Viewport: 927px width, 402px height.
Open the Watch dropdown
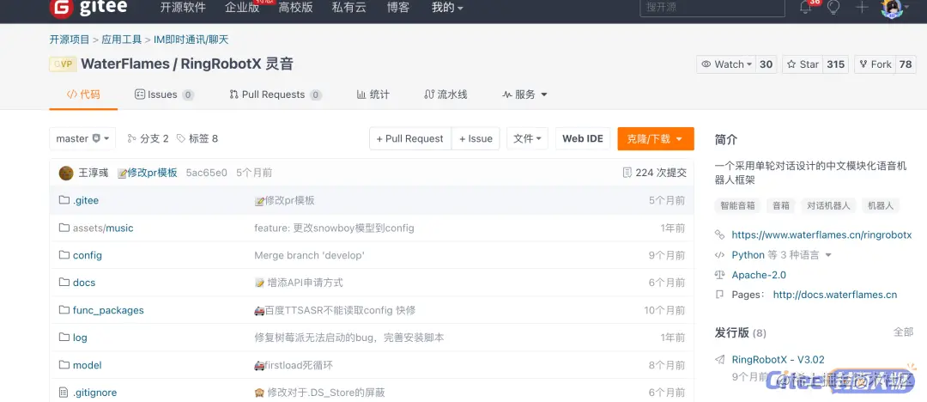pos(727,64)
